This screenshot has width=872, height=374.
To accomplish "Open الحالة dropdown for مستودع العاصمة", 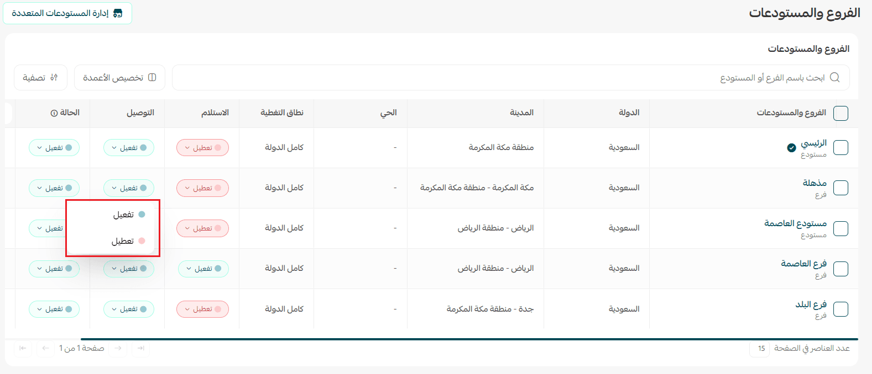I will click(48, 228).
